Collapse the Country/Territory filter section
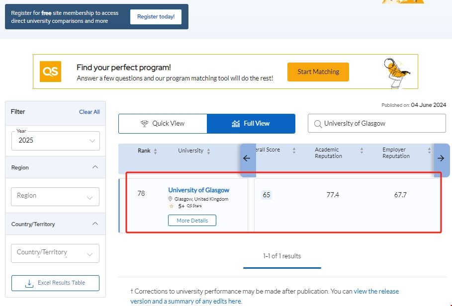Image resolution: width=452 pixels, height=306 pixels. (95, 224)
